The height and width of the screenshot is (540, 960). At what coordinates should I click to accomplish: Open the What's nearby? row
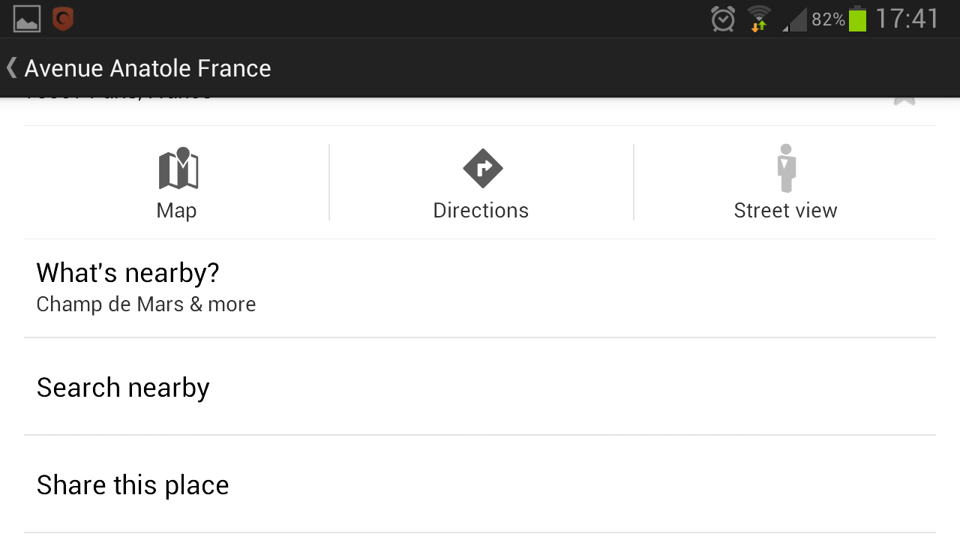click(127, 273)
